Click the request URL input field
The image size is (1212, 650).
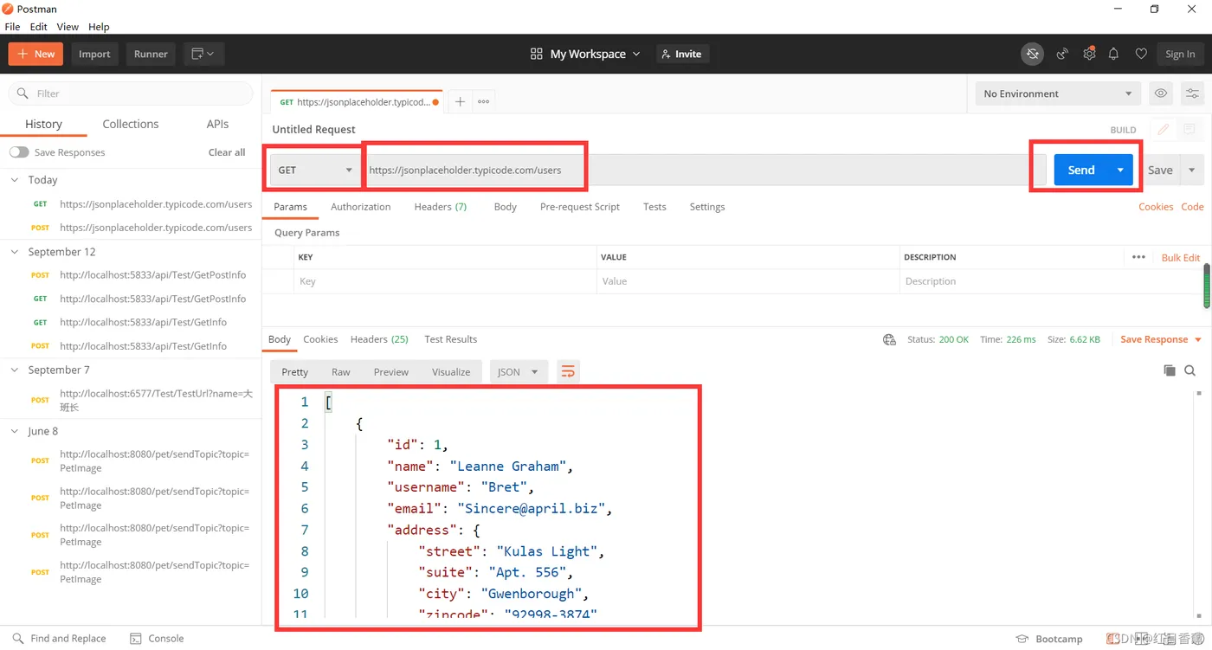(706, 170)
